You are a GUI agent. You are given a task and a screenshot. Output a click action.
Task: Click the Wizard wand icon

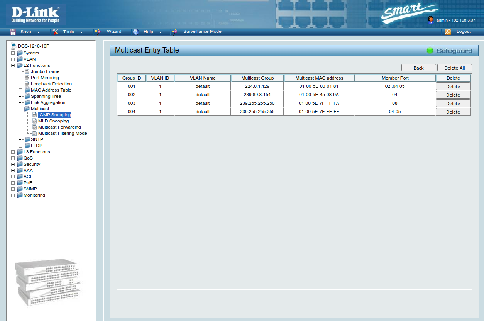[x=98, y=32]
